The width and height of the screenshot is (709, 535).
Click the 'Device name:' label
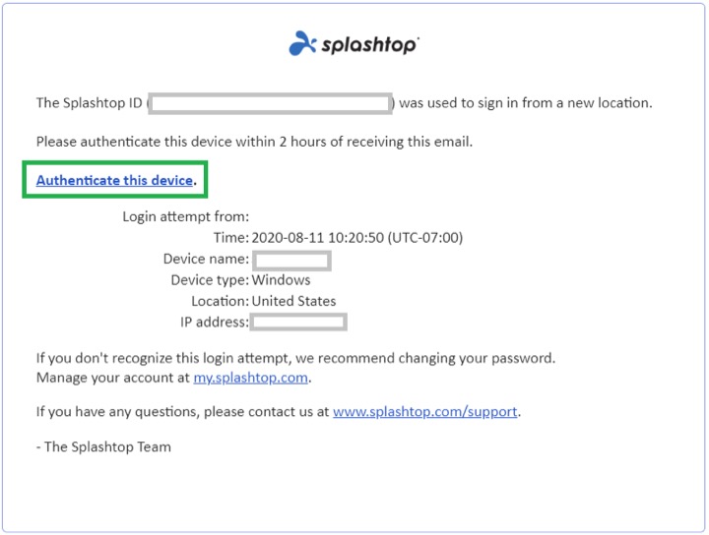point(206,259)
